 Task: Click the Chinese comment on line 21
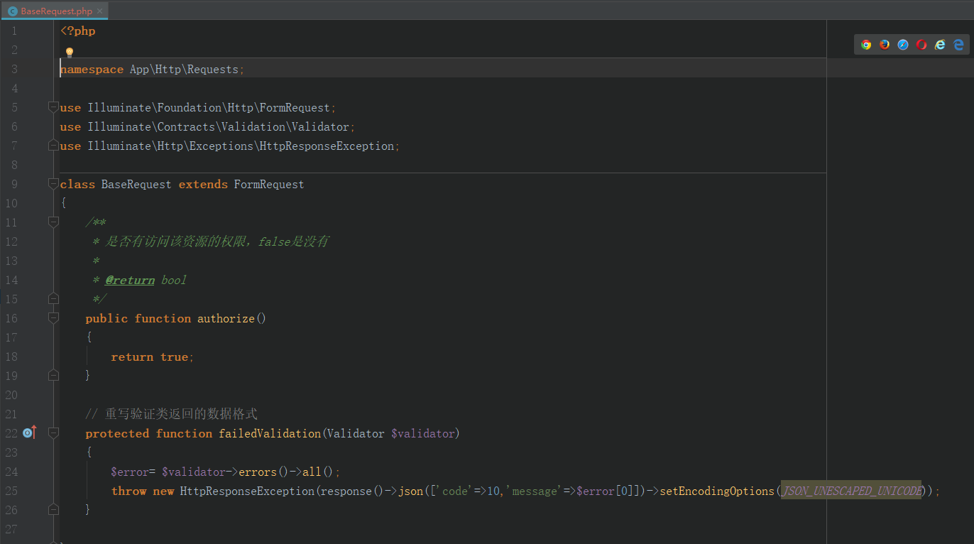point(171,414)
